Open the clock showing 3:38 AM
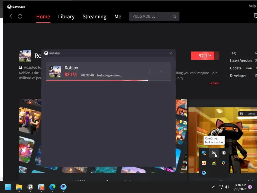This screenshot has height=193, width=257. tap(239, 187)
